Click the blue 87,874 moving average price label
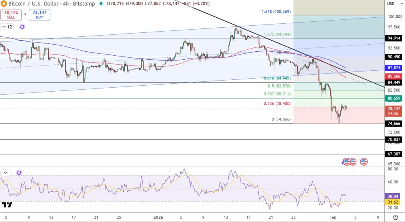 pyautogui.click(x=395, y=68)
